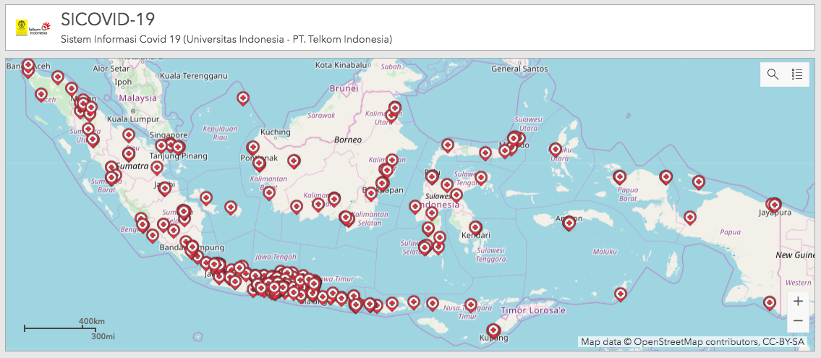Click the SICOVID-19 title heading

click(107, 19)
